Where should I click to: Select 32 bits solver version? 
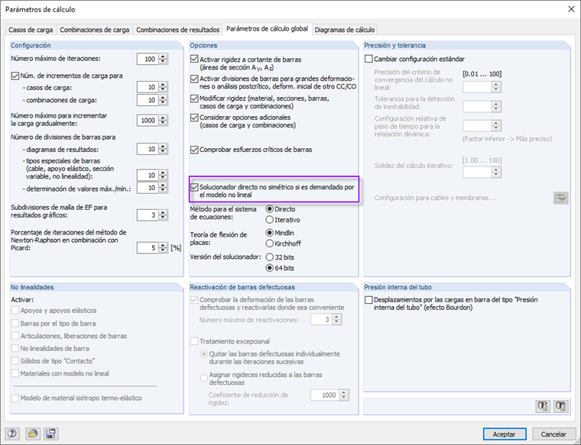tap(269, 257)
